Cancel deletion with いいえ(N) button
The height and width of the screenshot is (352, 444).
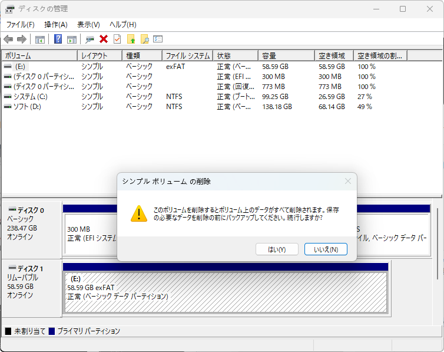tap(326, 249)
